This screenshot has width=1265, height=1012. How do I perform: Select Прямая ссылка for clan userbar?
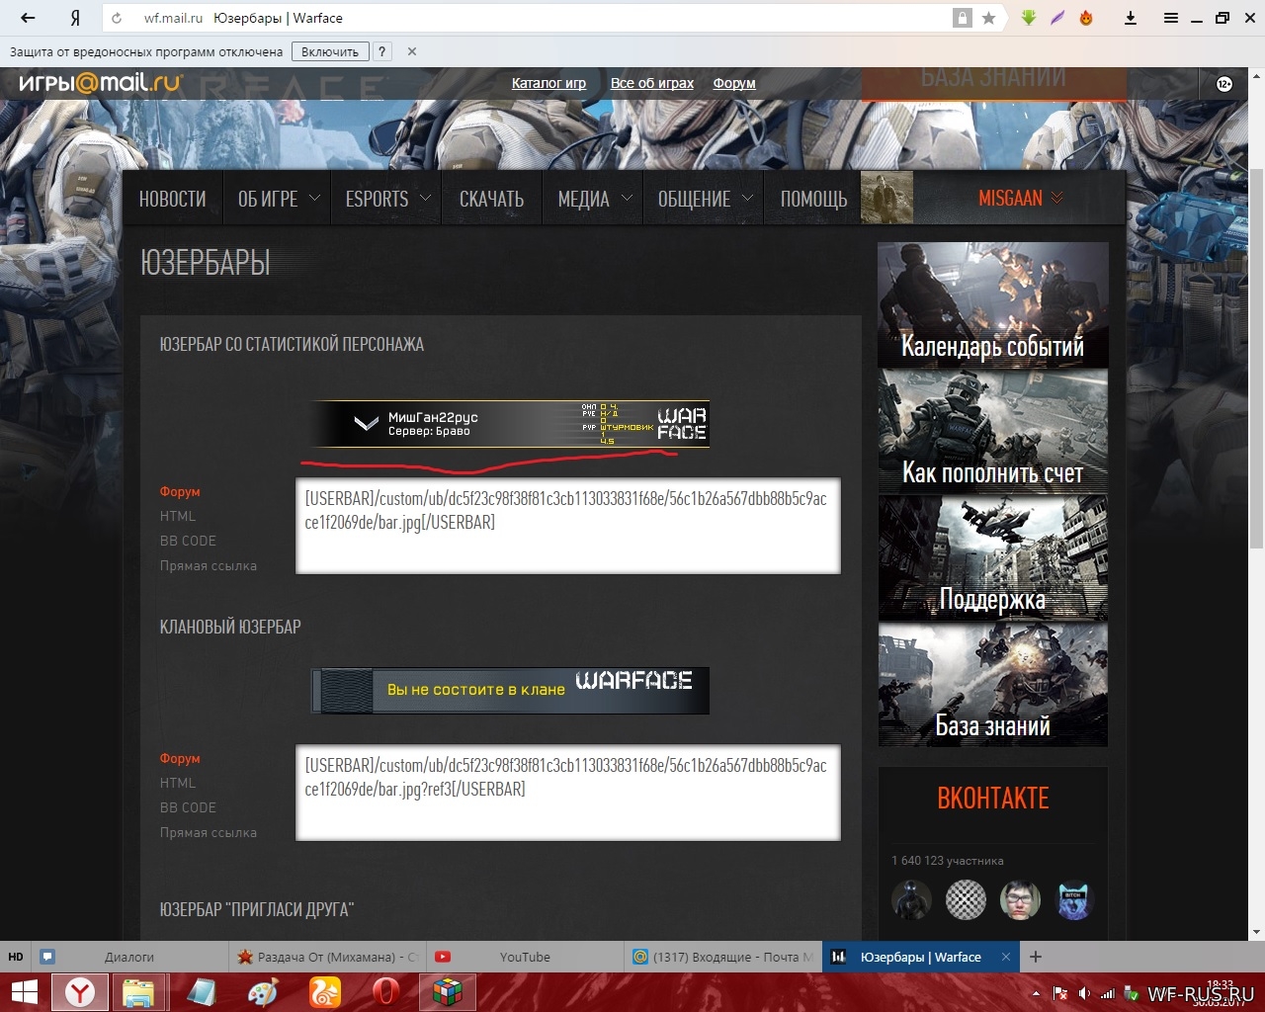coord(209,832)
